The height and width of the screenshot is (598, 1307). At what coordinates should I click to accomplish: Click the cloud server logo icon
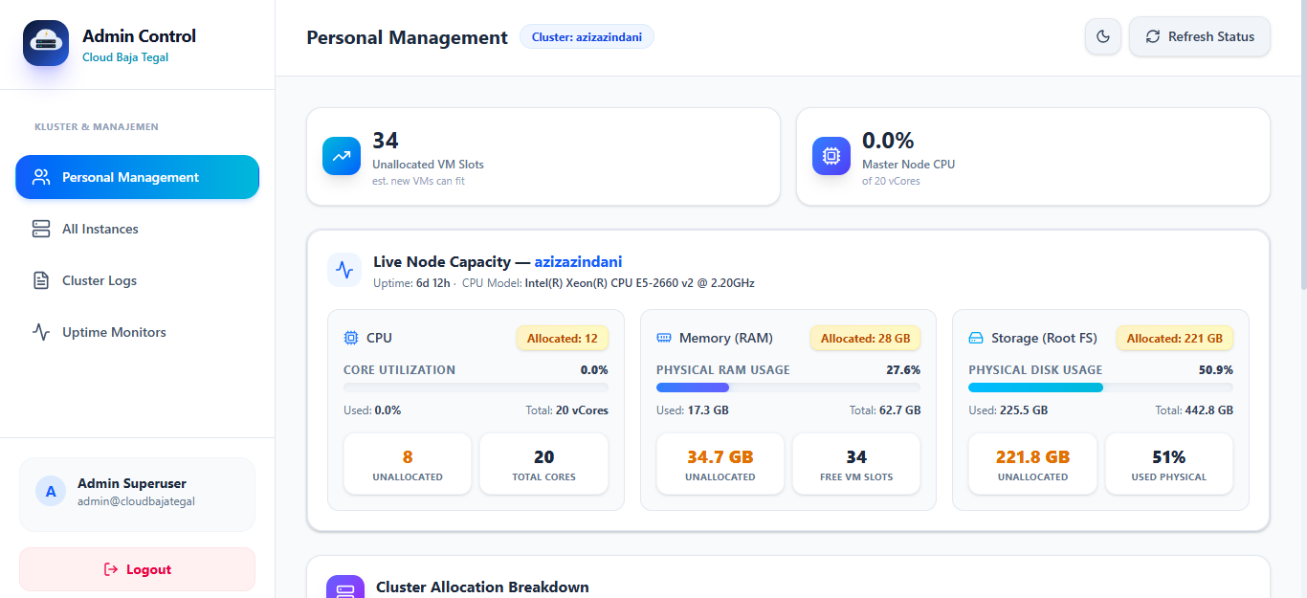click(46, 43)
